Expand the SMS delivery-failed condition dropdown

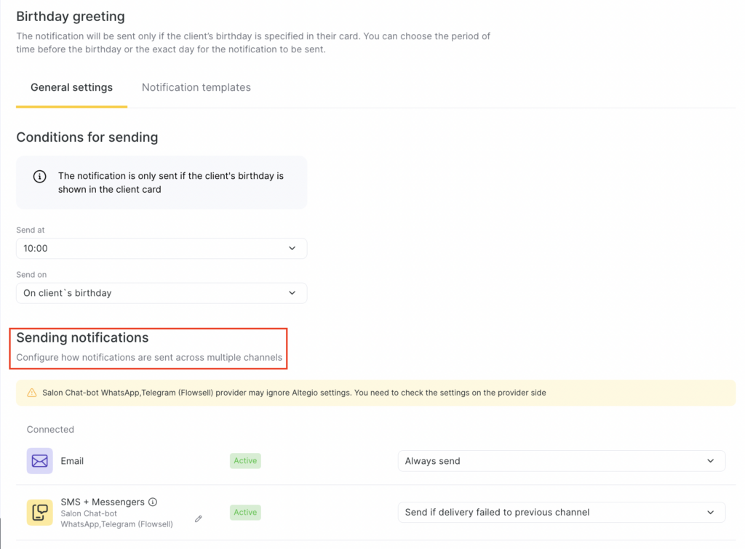click(561, 512)
